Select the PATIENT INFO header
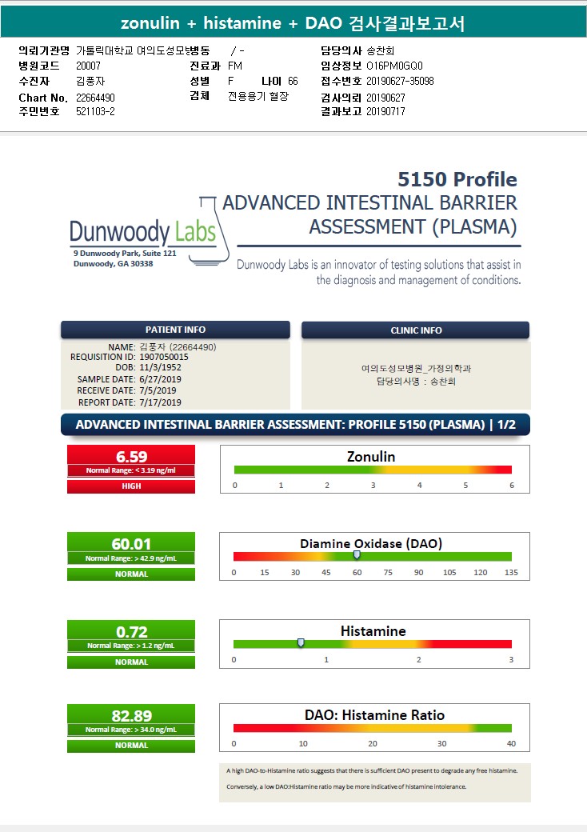The height and width of the screenshot is (832, 587). pyautogui.click(x=175, y=330)
